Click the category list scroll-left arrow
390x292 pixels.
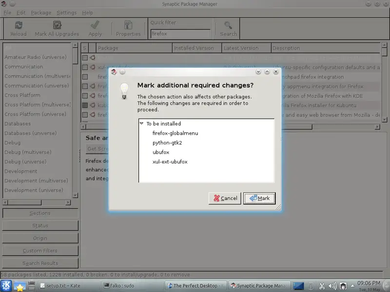tap(5, 202)
